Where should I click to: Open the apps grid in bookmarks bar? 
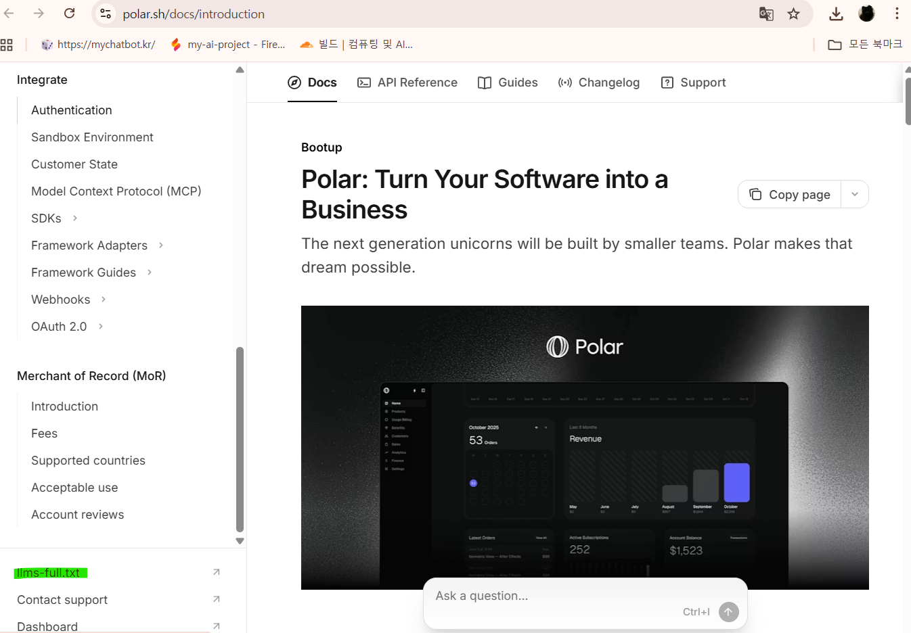(7, 45)
